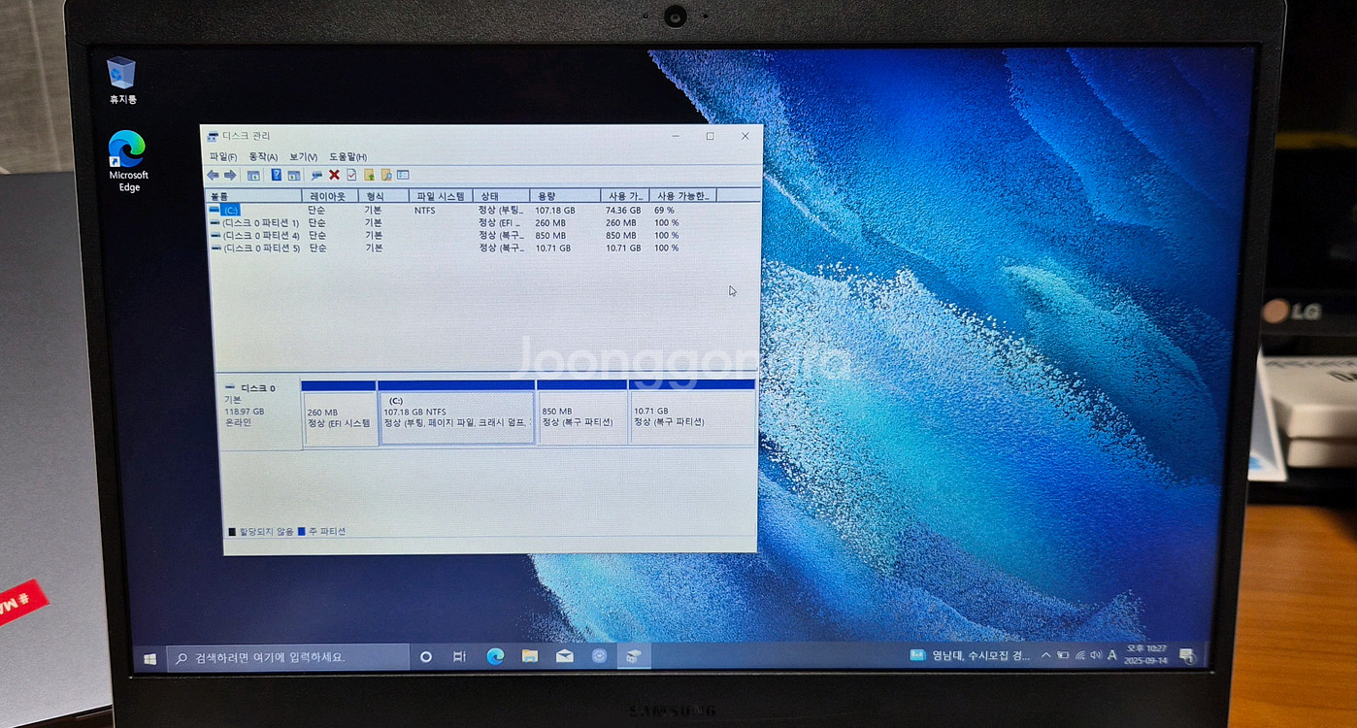The height and width of the screenshot is (728, 1357).
Task: Click the NTFS file system cell
Action: [x=424, y=210]
